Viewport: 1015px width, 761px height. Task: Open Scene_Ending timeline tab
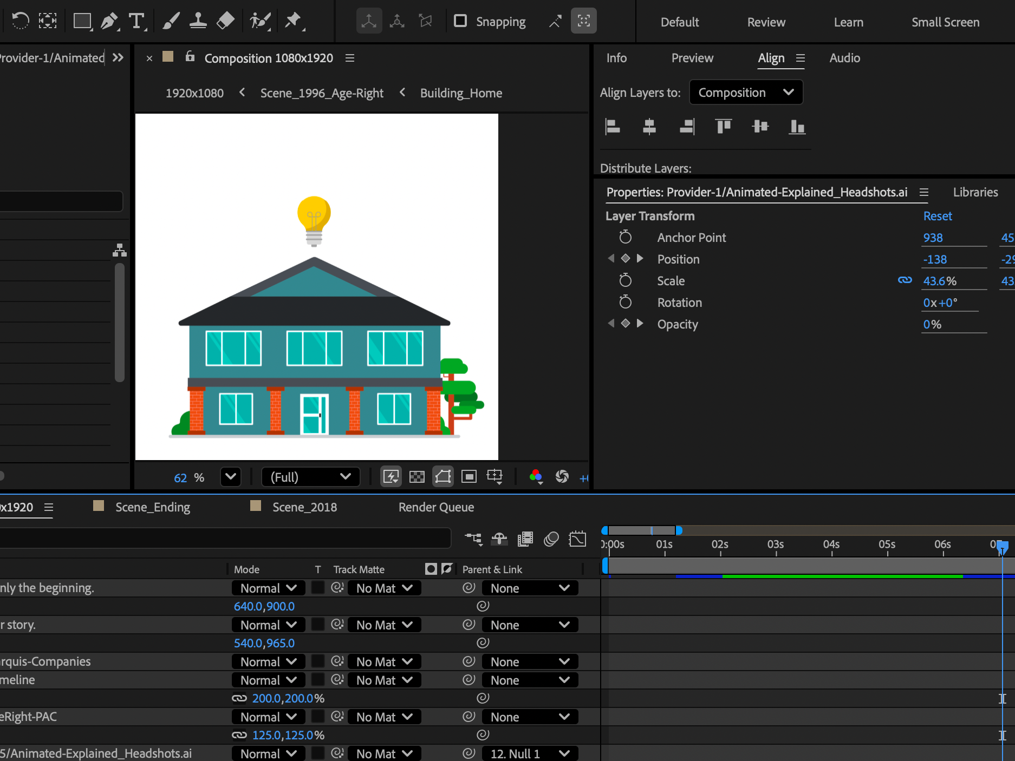point(152,507)
